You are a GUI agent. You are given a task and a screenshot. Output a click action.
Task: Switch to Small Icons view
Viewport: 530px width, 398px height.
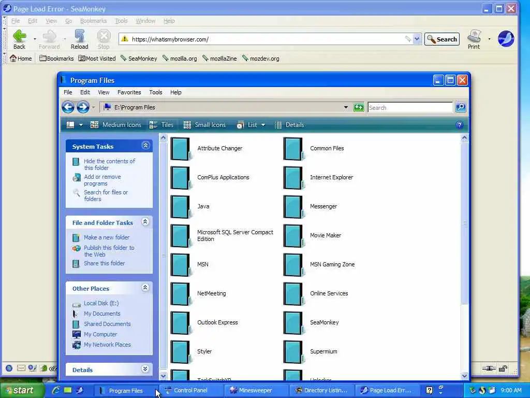tap(204, 125)
